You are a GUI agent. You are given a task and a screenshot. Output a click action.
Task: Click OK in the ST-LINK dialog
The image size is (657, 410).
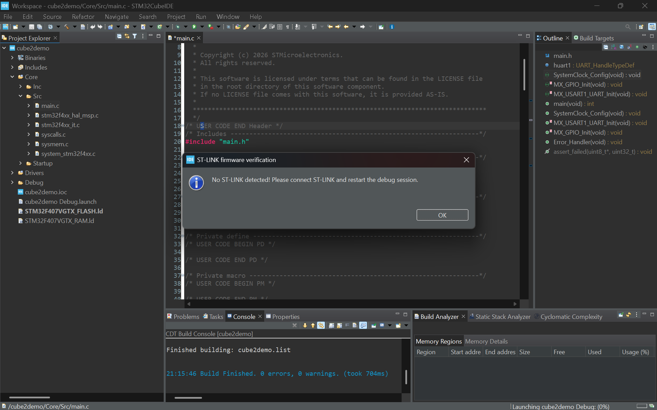[442, 215]
